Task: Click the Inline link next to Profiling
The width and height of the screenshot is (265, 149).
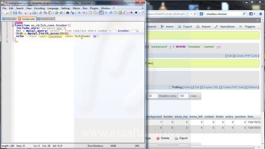Action: point(187,87)
